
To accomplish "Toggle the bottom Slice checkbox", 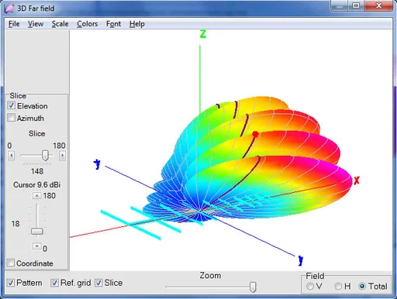I will (x=98, y=283).
